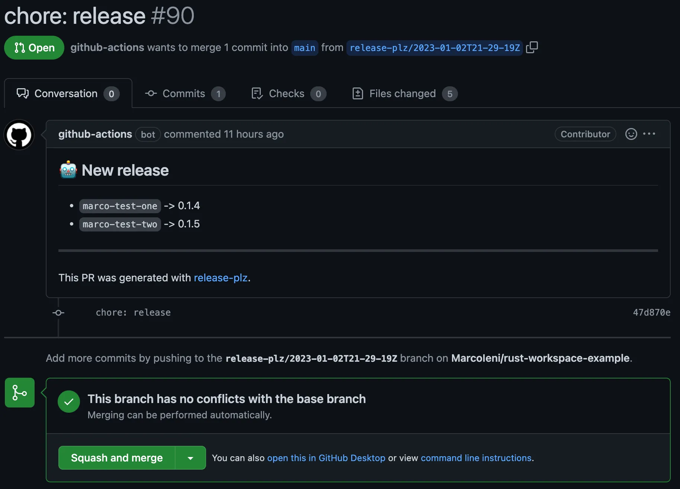Click the marco-test-one package name

tap(120, 206)
